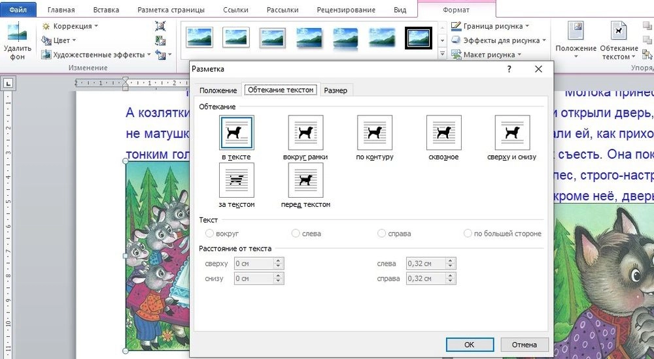Select the black-framed picture style thumbnail
The image size is (654, 359).
click(x=417, y=39)
